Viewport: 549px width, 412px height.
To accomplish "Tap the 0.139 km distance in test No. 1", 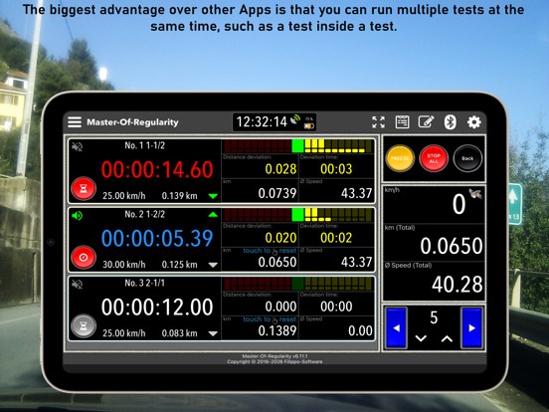I will pyautogui.click(x=180, y=196).
